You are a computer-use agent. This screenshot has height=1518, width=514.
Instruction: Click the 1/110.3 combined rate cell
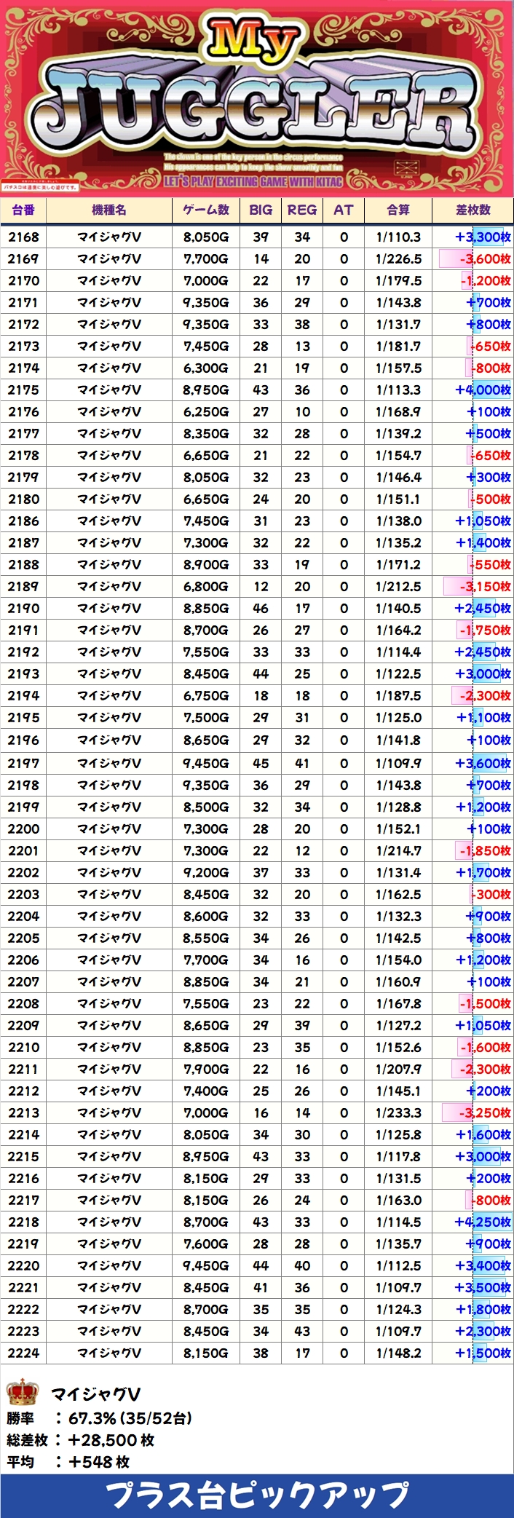398,237
